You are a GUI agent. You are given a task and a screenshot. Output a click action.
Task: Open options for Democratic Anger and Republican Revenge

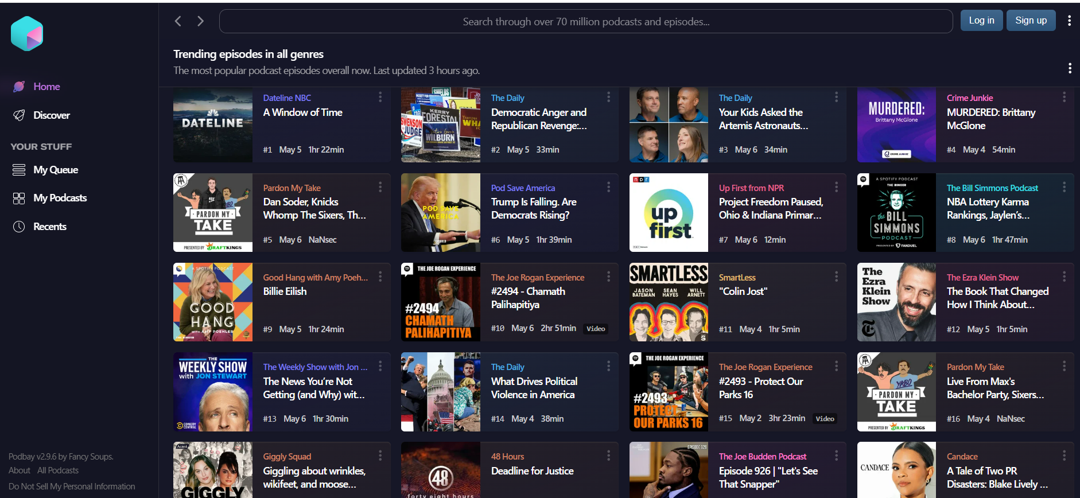coord(608,97)
